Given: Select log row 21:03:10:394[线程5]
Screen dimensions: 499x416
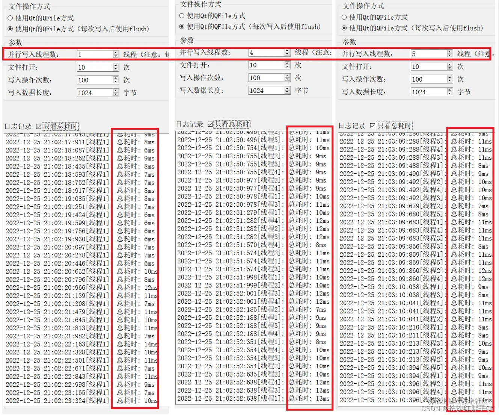Looking at the screenshot, I should [x=416, y=368].
